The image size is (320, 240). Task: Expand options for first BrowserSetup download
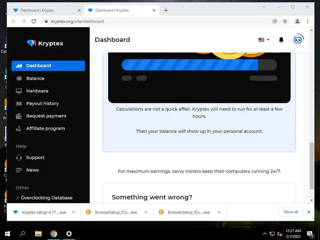click(x=146, y=212)
